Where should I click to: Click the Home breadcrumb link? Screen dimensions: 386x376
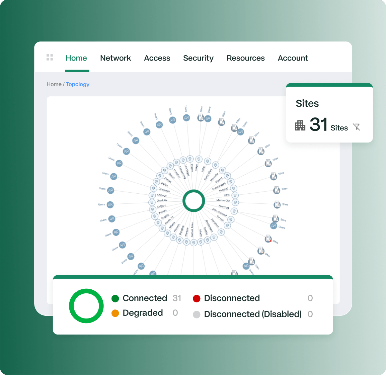[54, 84]
